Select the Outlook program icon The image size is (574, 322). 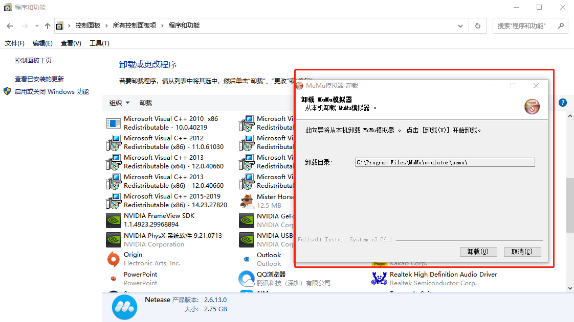tap(247, 259)
